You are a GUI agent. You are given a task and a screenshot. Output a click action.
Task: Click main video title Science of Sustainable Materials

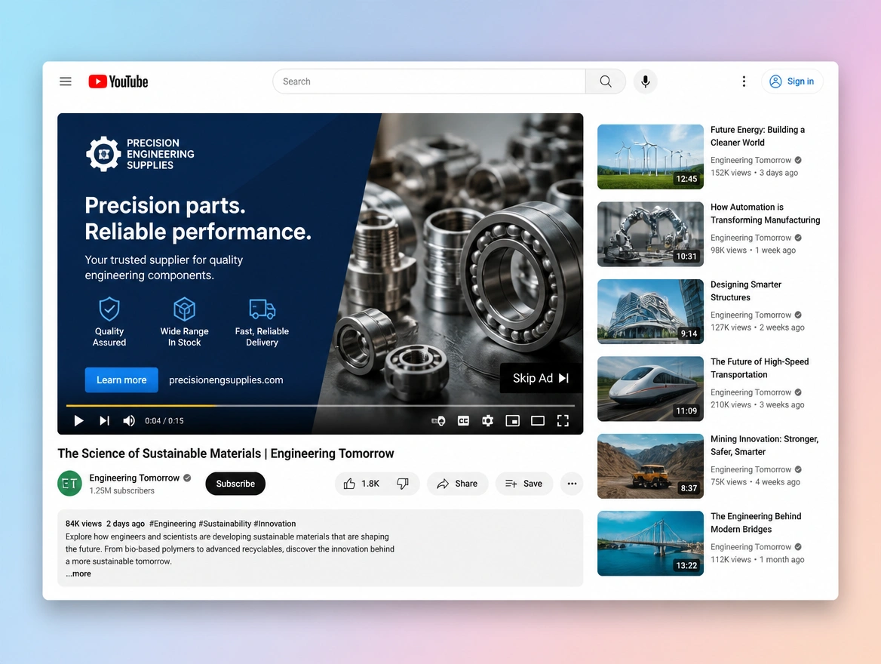[226, 453]
